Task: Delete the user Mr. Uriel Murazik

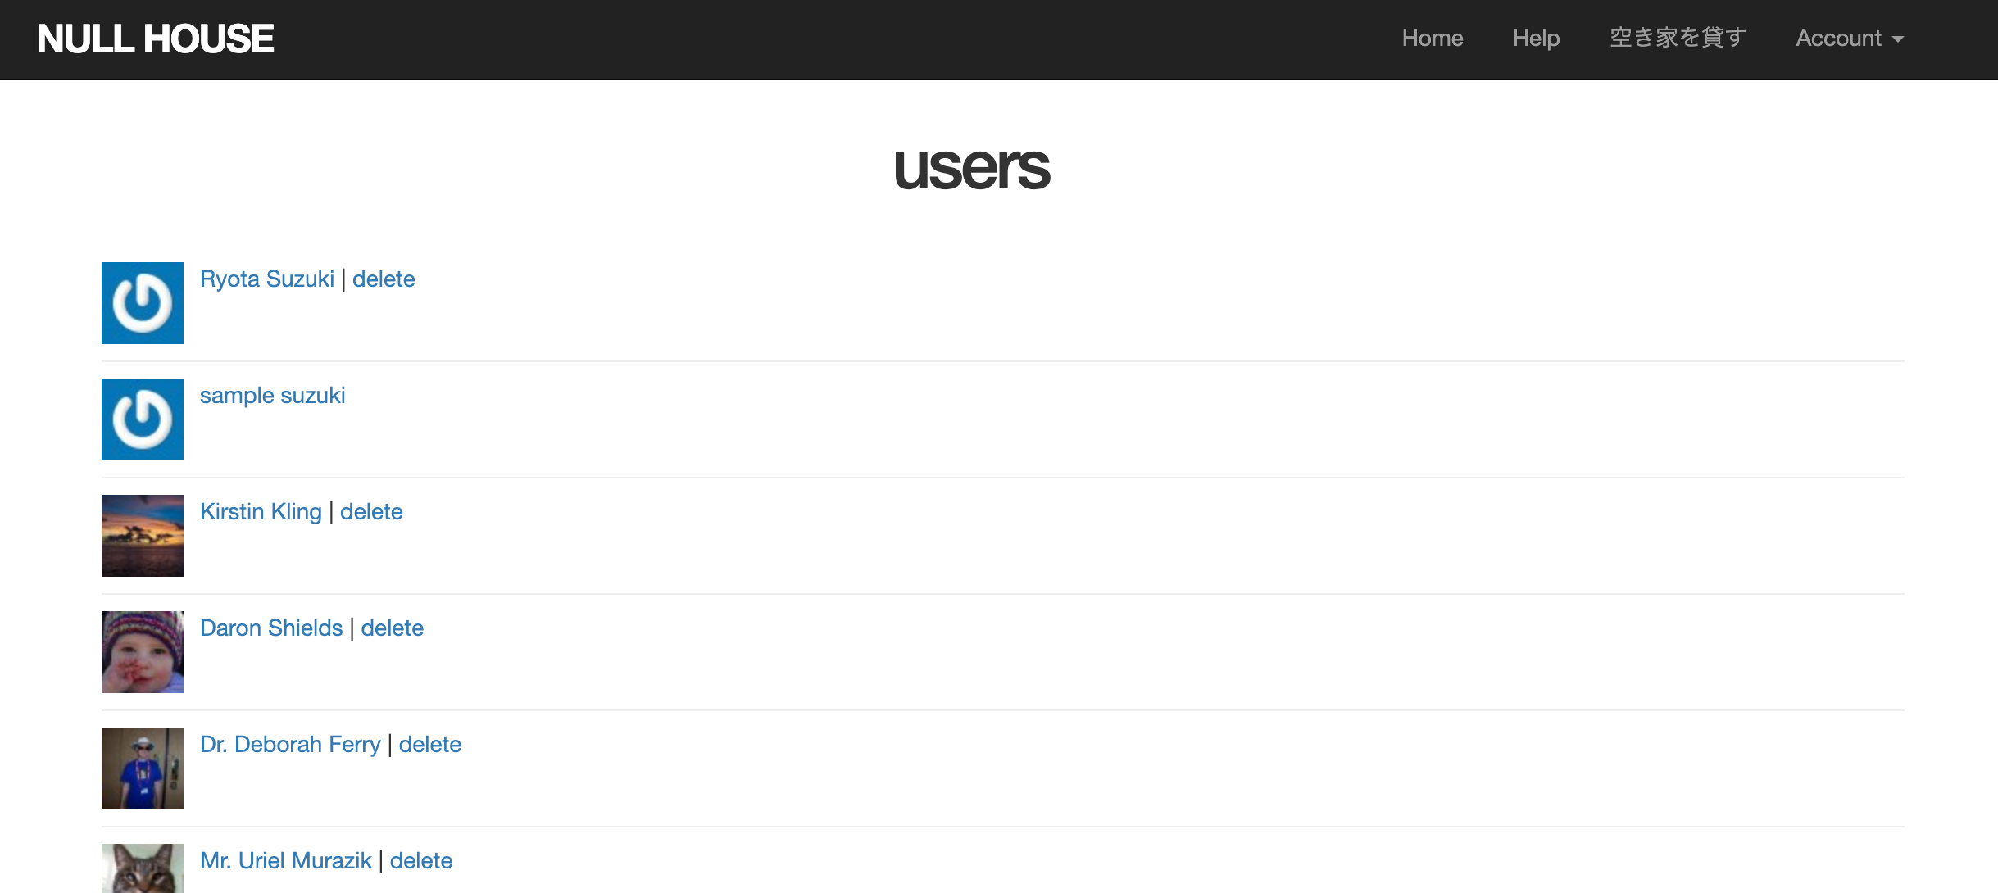Action: (x=421, y=861)
